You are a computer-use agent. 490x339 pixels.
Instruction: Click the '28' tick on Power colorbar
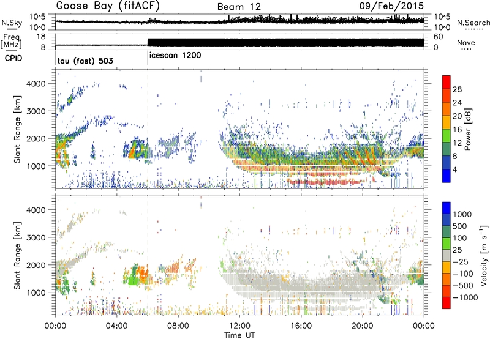(457, 89)
